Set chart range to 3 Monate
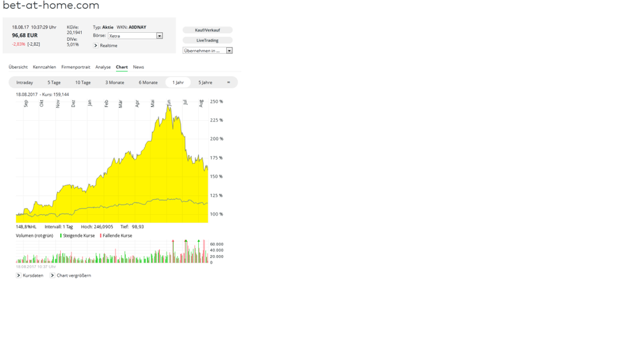Viewport: 619px width, 348px height. (x=115, y=82)
